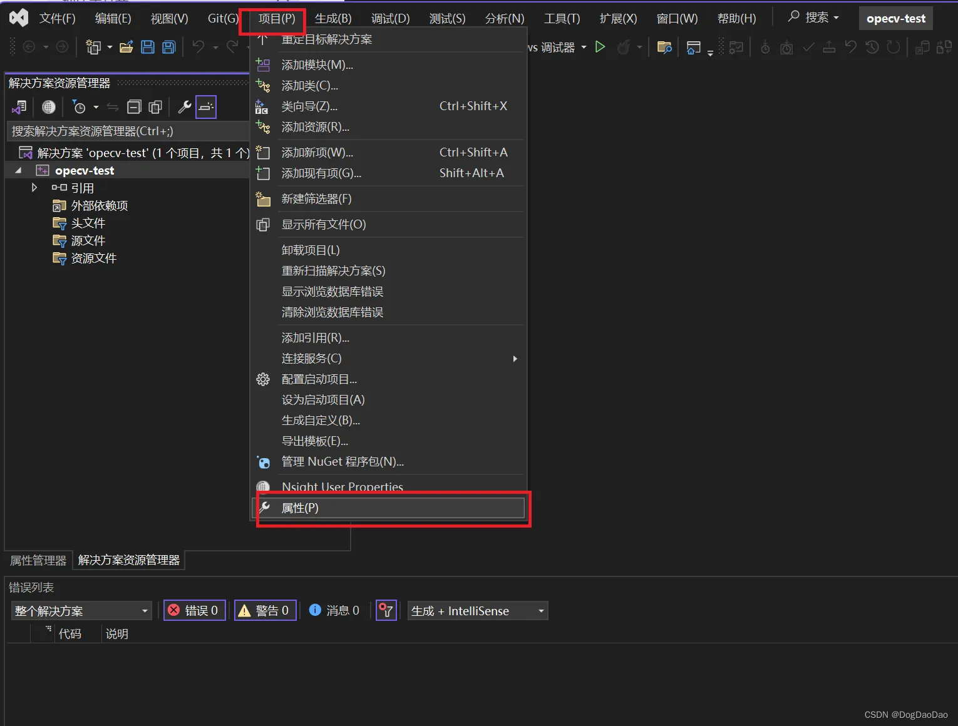Select solution 'opecv-test' root node
This screenshot has height=726, width=958.
click(x=135, y=153)
